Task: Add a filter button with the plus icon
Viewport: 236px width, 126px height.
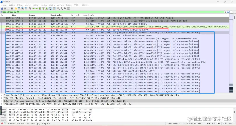Action: click(233, 12)
